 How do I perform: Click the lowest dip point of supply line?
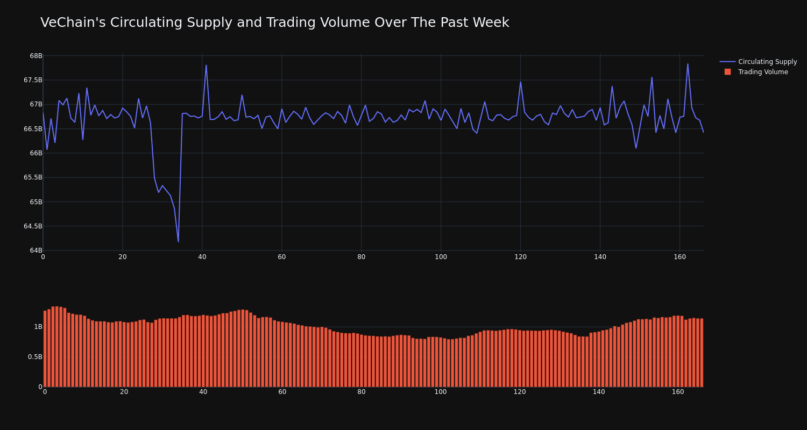pyautogui.click(x=178, y=241)
